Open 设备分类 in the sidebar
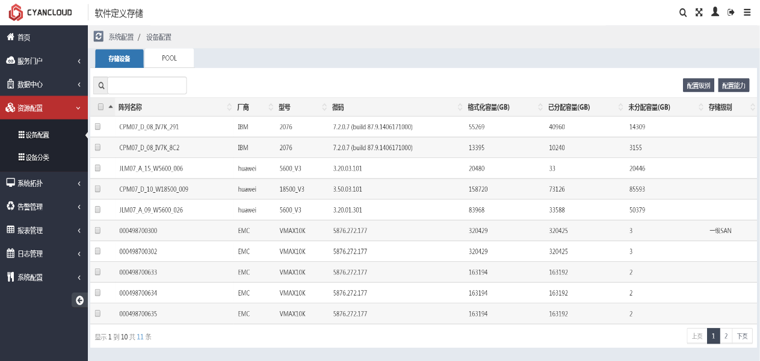The width and height of the screenshot is (760, 361). tap(37, 158)
